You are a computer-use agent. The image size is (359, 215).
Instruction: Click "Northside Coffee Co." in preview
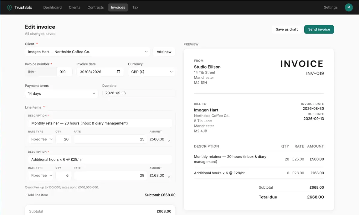click(212, 116)
